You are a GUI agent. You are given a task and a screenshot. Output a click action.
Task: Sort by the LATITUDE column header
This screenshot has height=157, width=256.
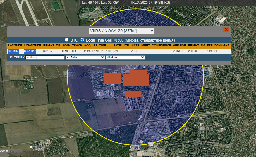[x=15, y=46]
